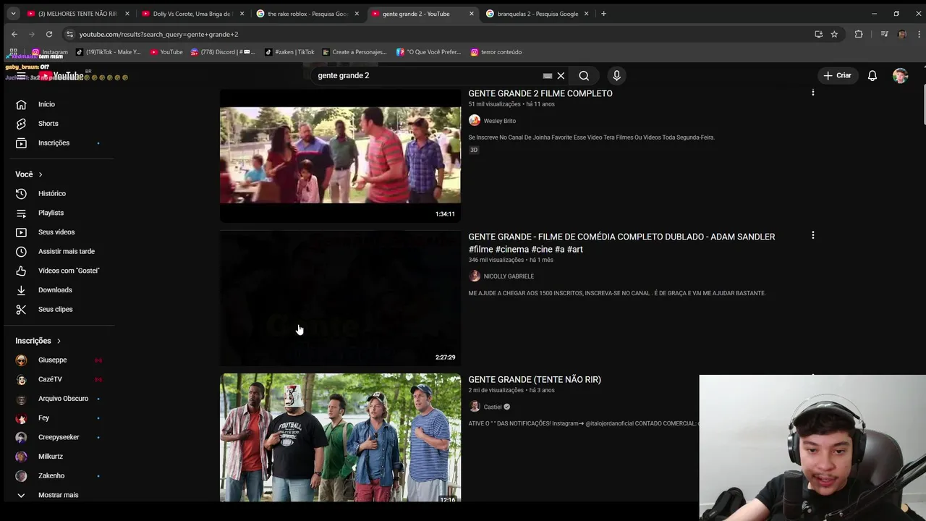Screen dimensions: 926x521
Task: Open the TikTok Make Y... bookmark
Action: tap(109, 52)
